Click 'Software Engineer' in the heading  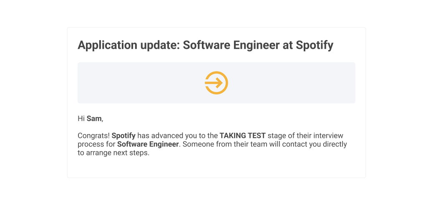[231, 45]
